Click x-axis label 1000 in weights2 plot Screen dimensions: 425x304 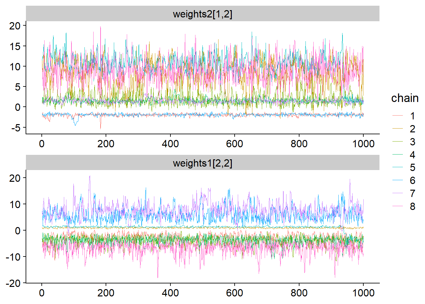[x=363, y=144]
